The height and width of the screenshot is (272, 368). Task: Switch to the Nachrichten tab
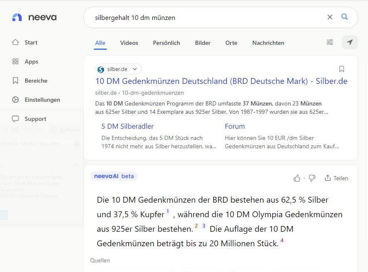click(268, 43)
